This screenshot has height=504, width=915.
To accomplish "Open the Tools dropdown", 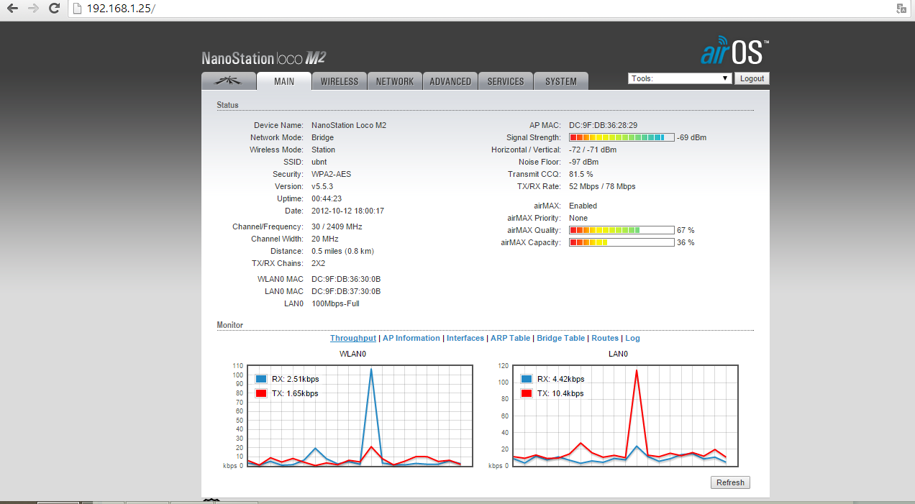I will pyautogui.click(x=680, y=78).
